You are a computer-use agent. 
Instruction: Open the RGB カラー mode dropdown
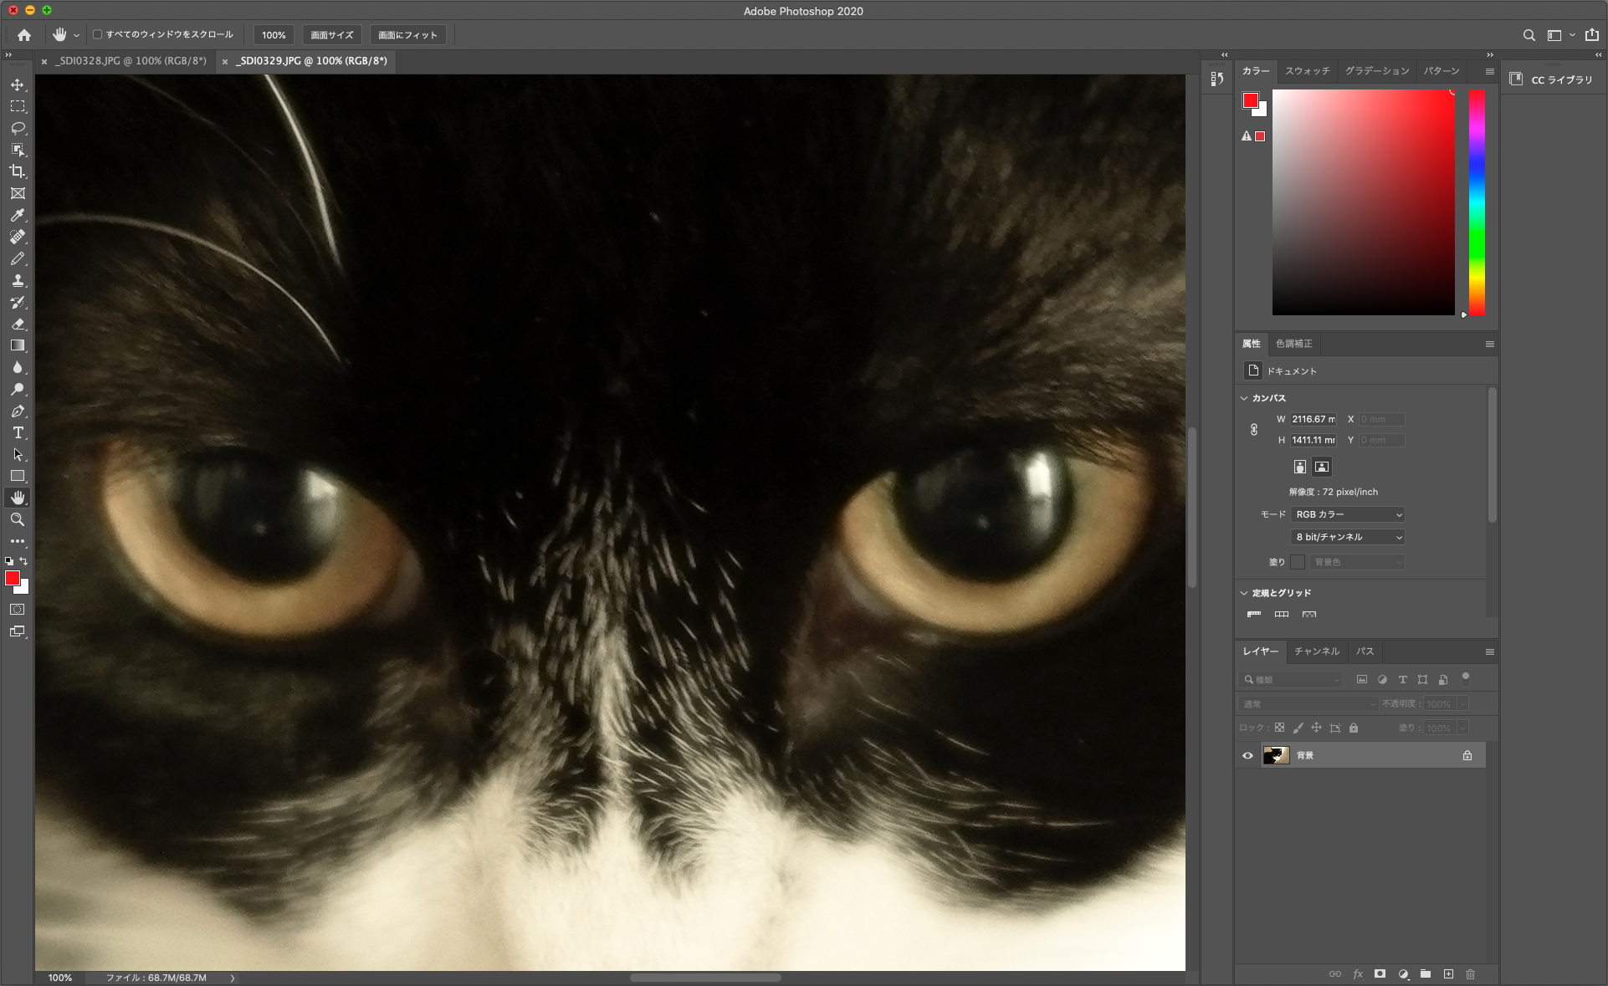click(x=1348, y=514)
